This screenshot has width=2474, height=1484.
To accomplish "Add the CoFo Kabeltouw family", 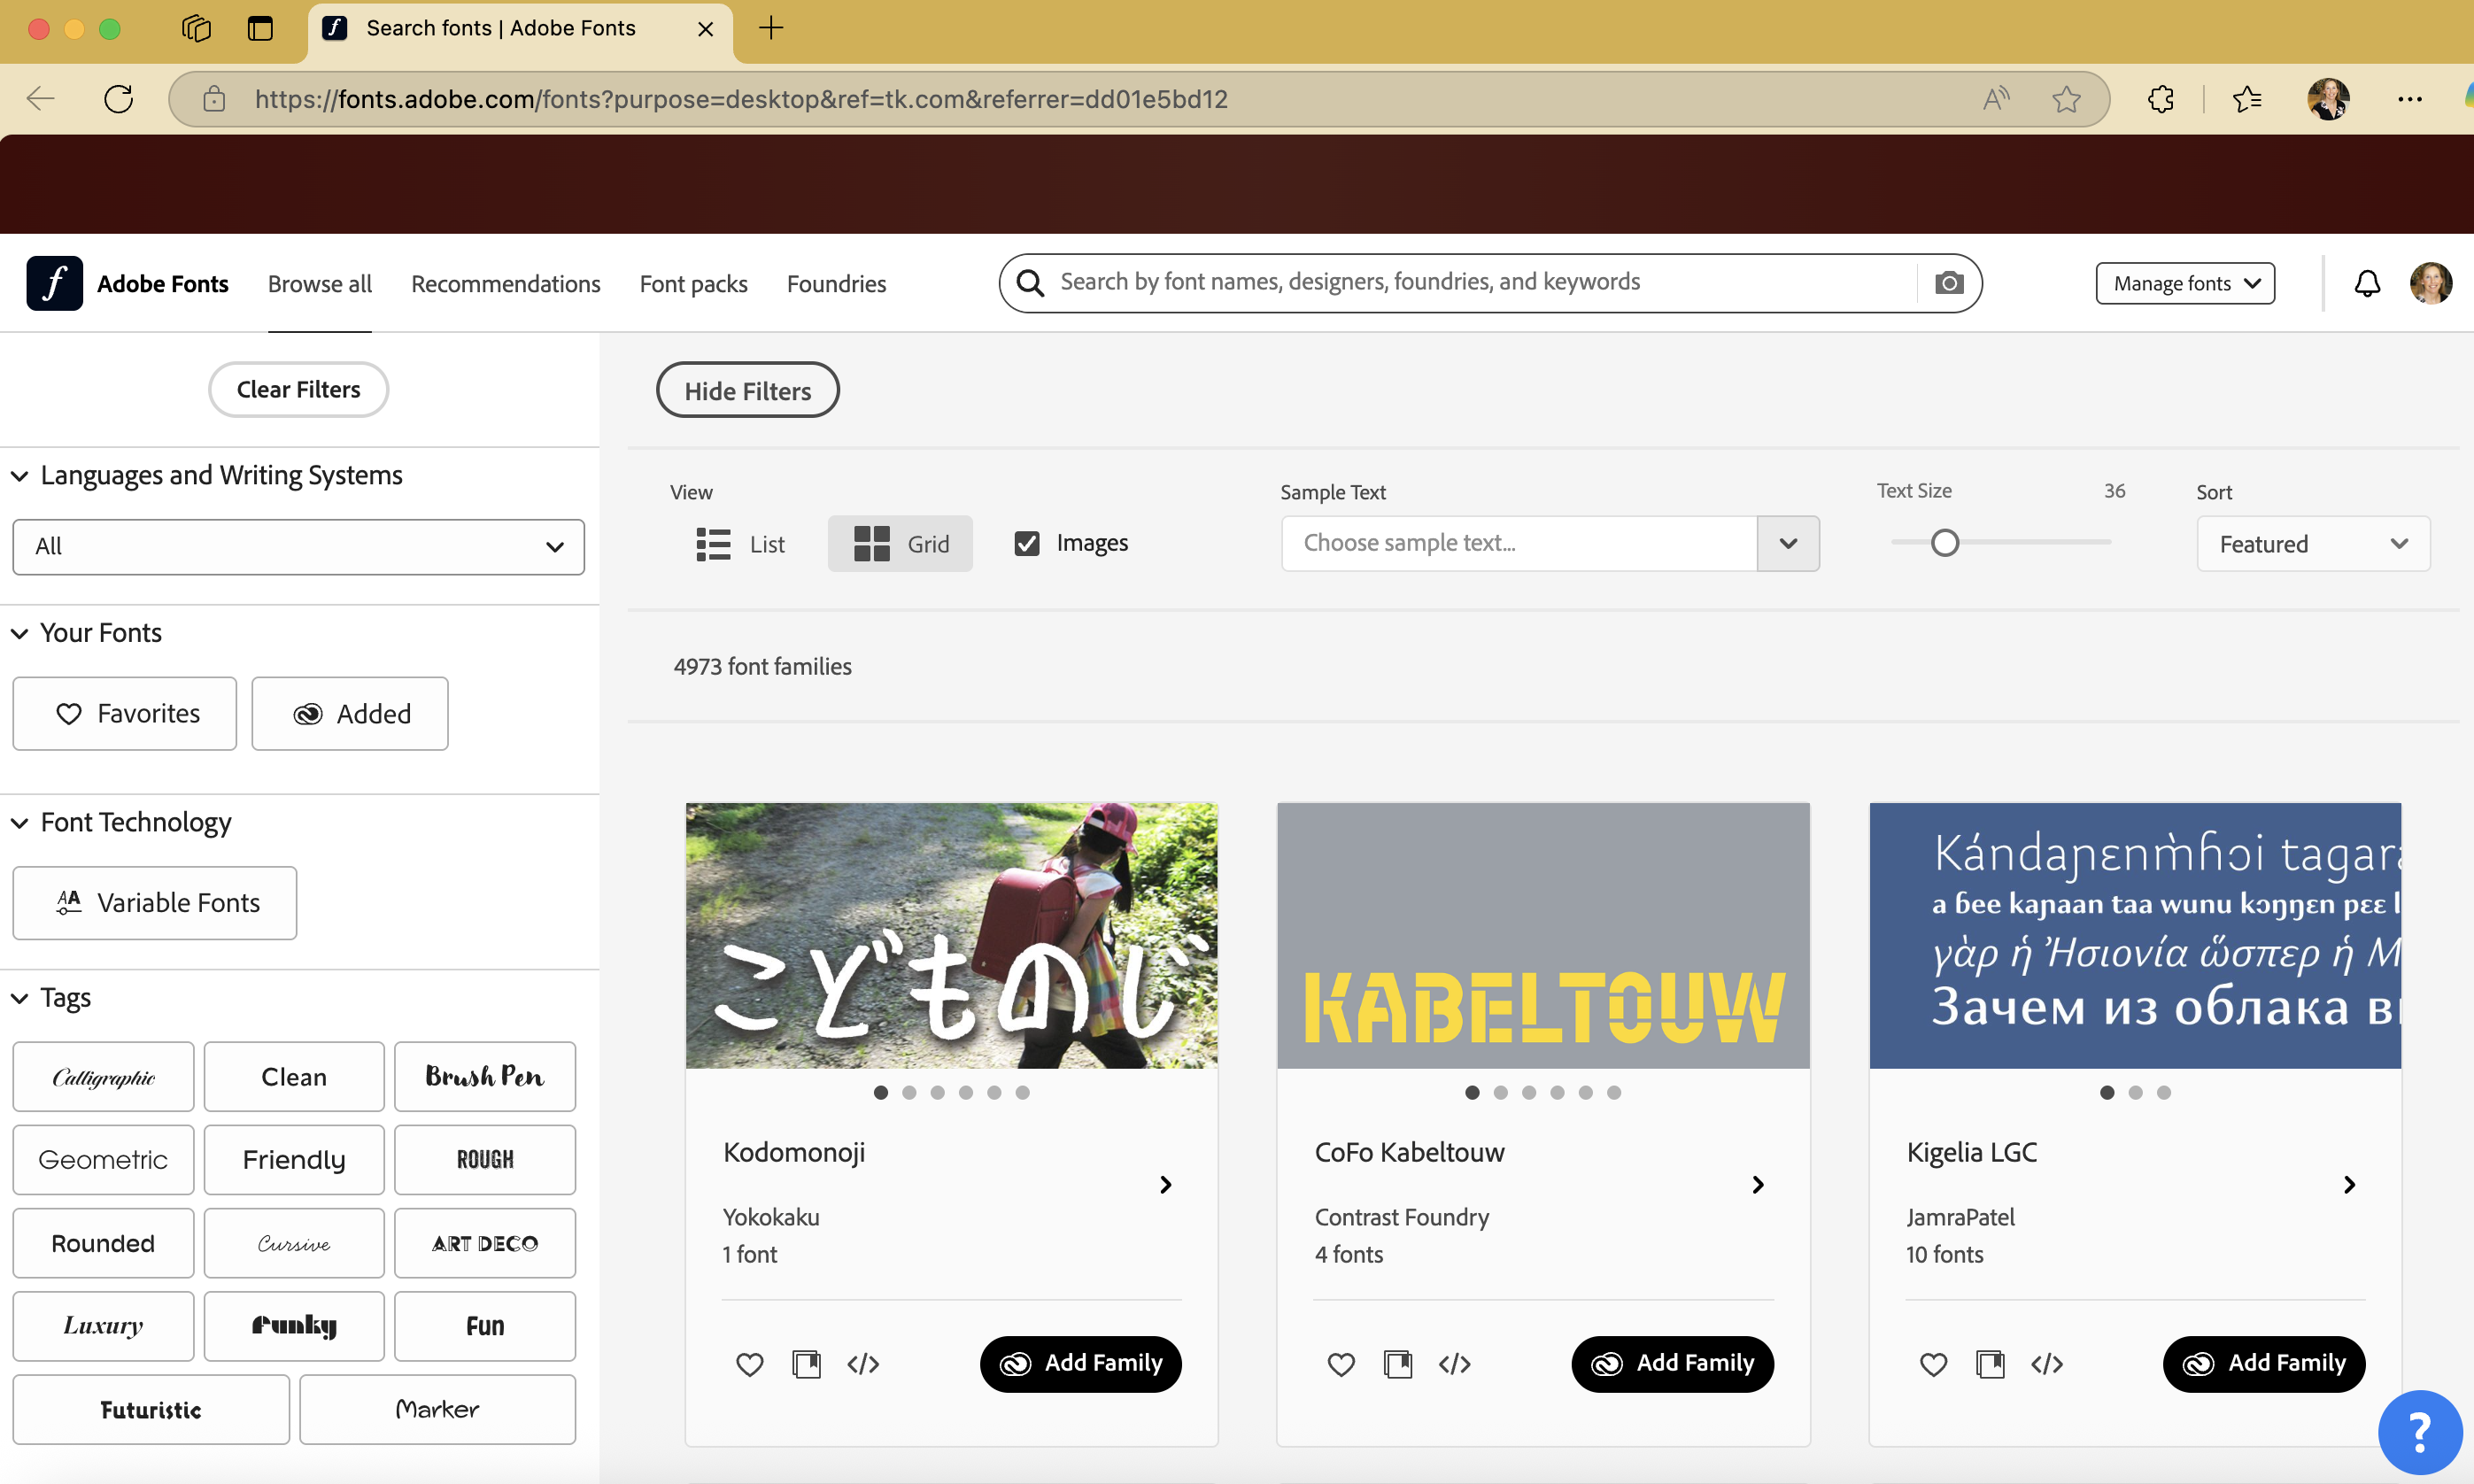I will pyautogui.click(x=1673, y=1364).
